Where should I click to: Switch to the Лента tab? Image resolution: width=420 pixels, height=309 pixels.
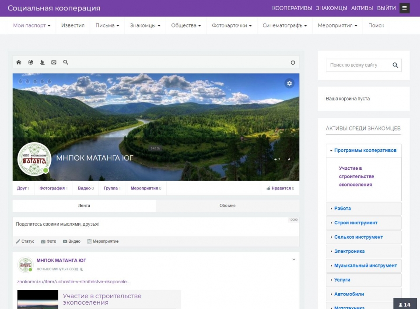tap(84, 206)
